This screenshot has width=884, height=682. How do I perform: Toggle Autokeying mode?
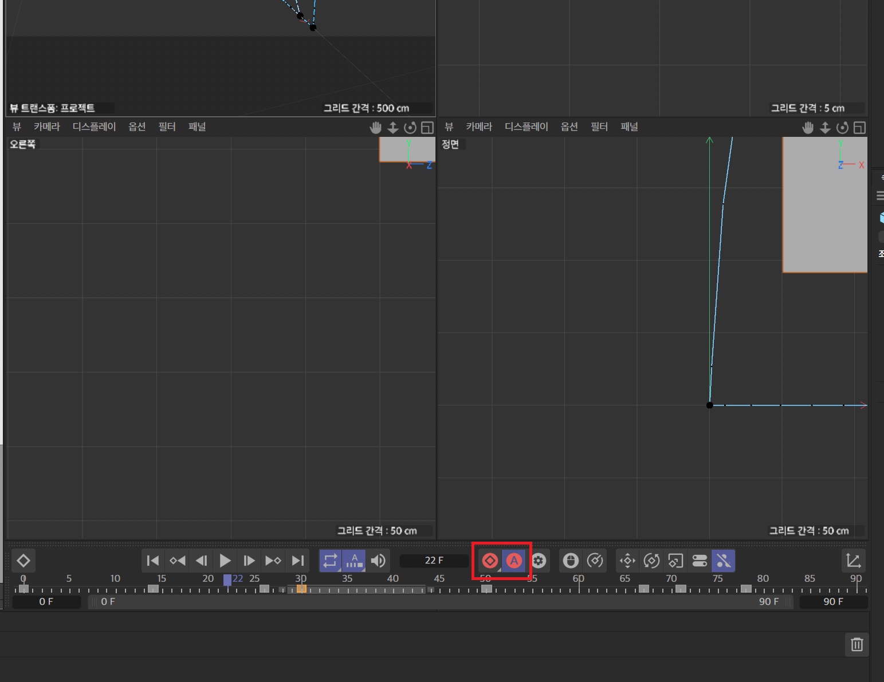click(x=514, y=561)
